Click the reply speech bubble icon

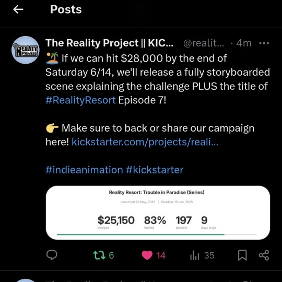52,255
